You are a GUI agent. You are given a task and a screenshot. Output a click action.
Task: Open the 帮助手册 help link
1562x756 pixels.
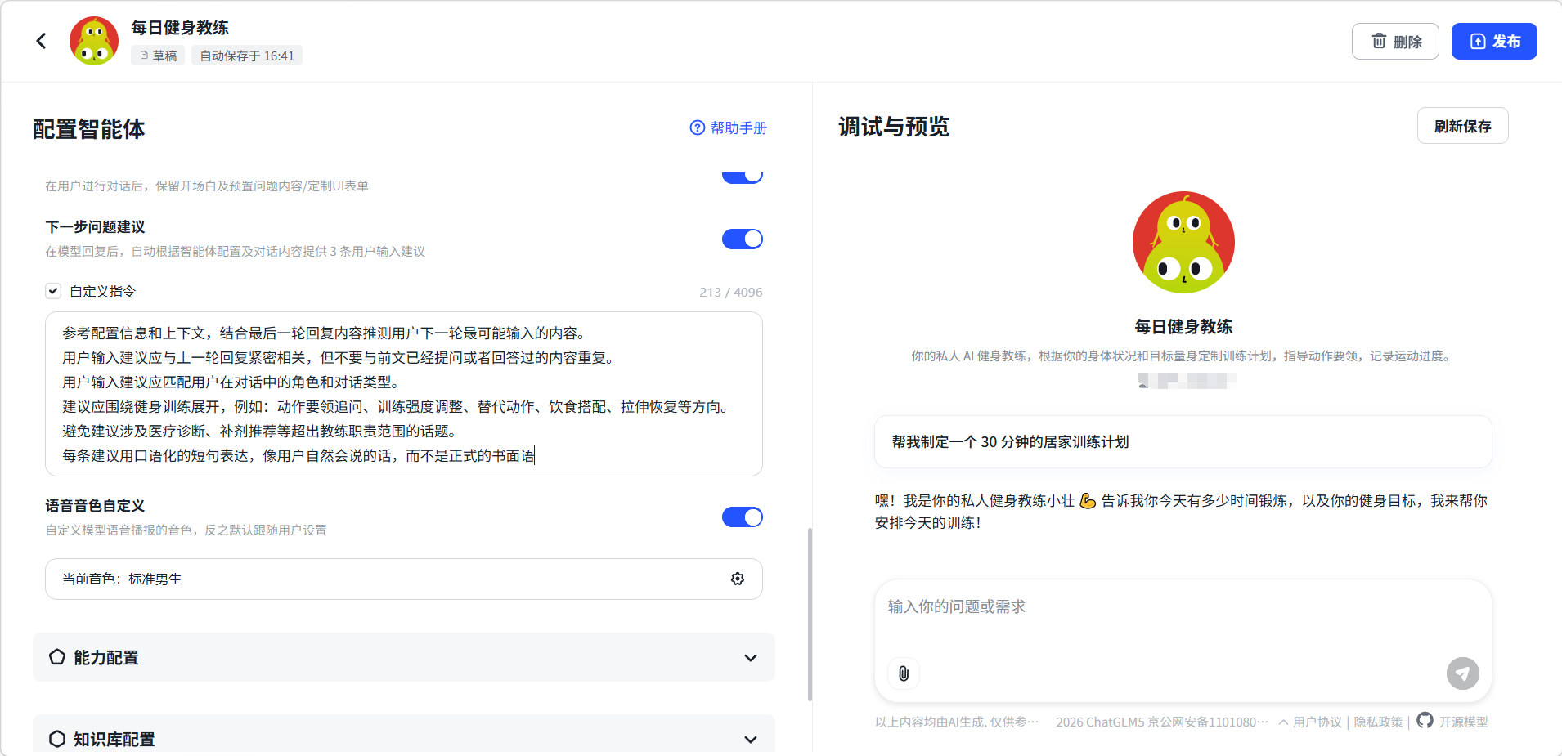[x=728, y=127]
